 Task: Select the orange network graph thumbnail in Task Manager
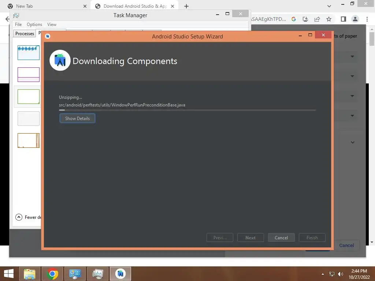(x=29, y=140)
